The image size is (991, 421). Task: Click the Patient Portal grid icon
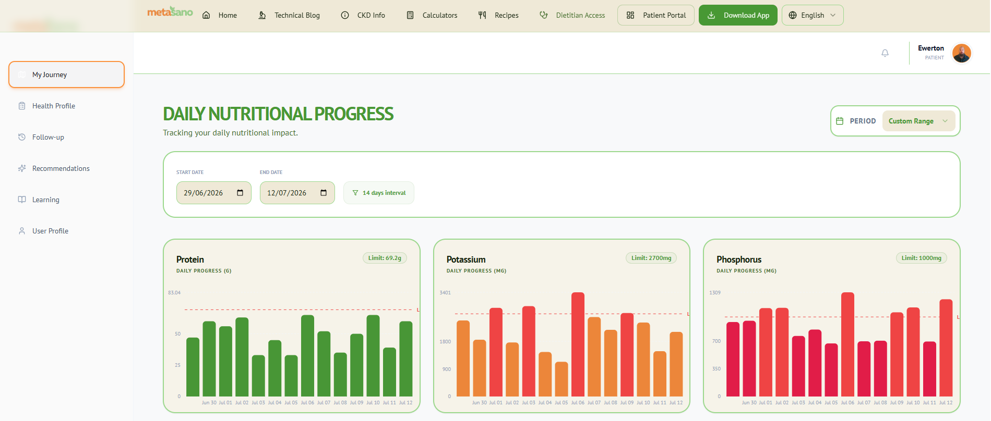(630, 15)
